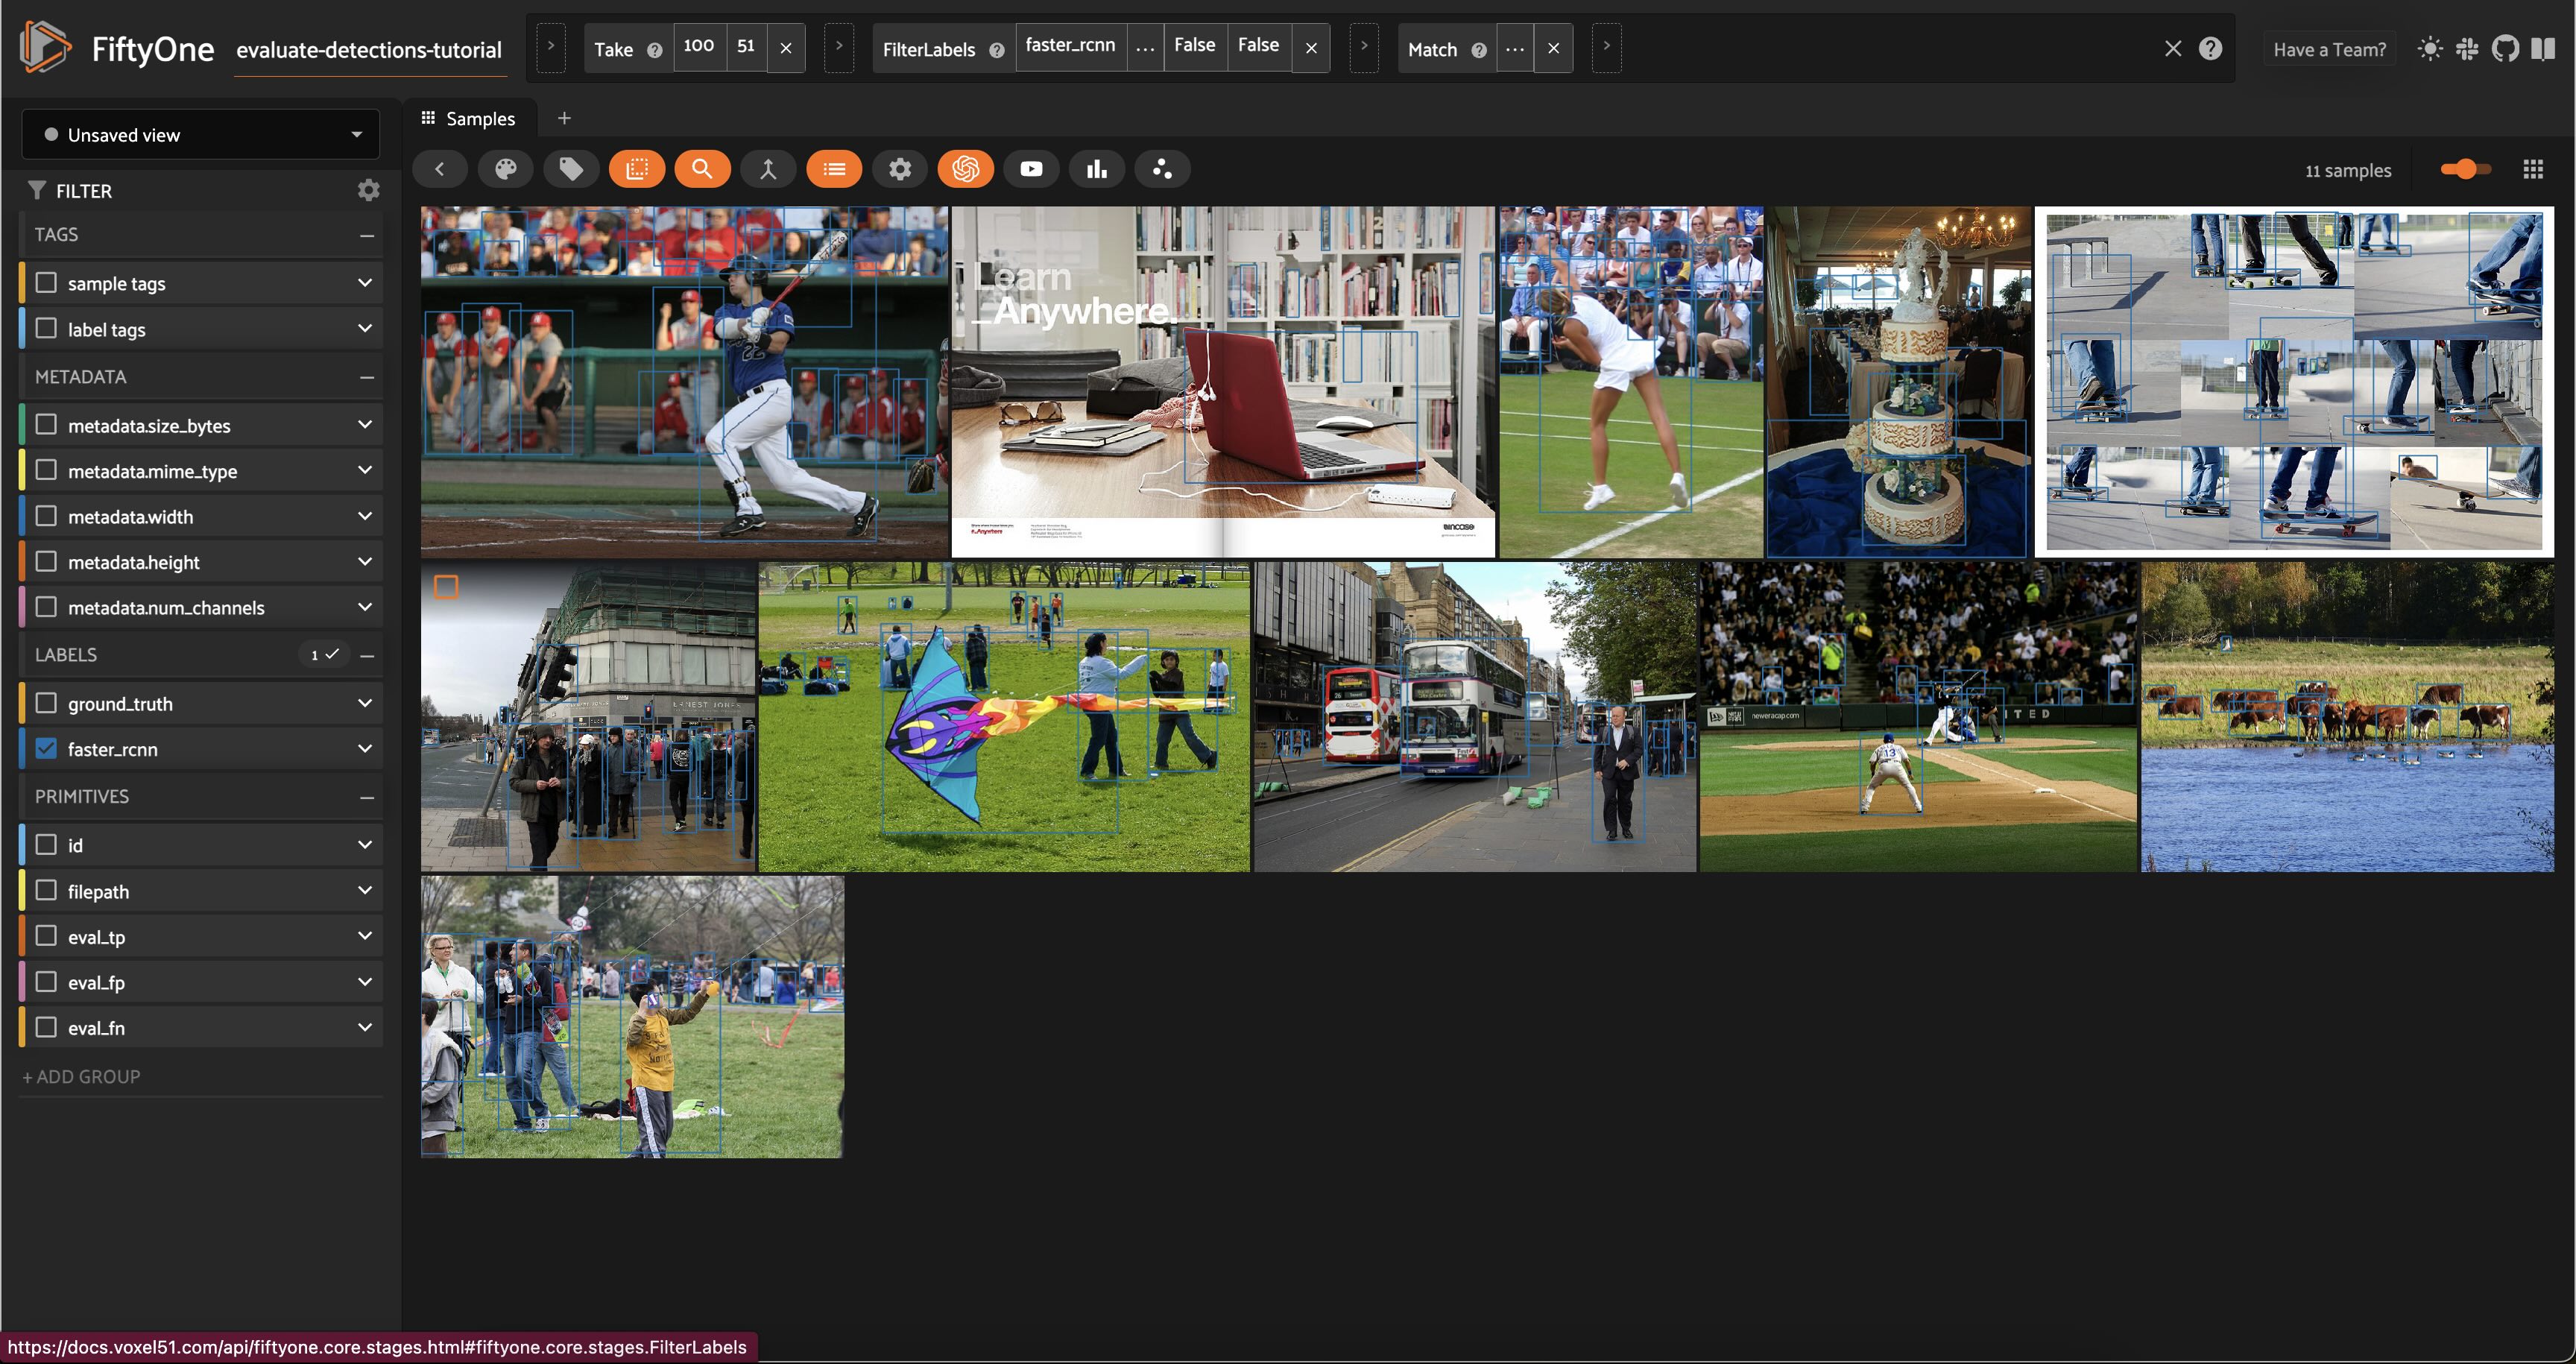
Task: Add a new panel with plus tab
Action: click(564, 118)
